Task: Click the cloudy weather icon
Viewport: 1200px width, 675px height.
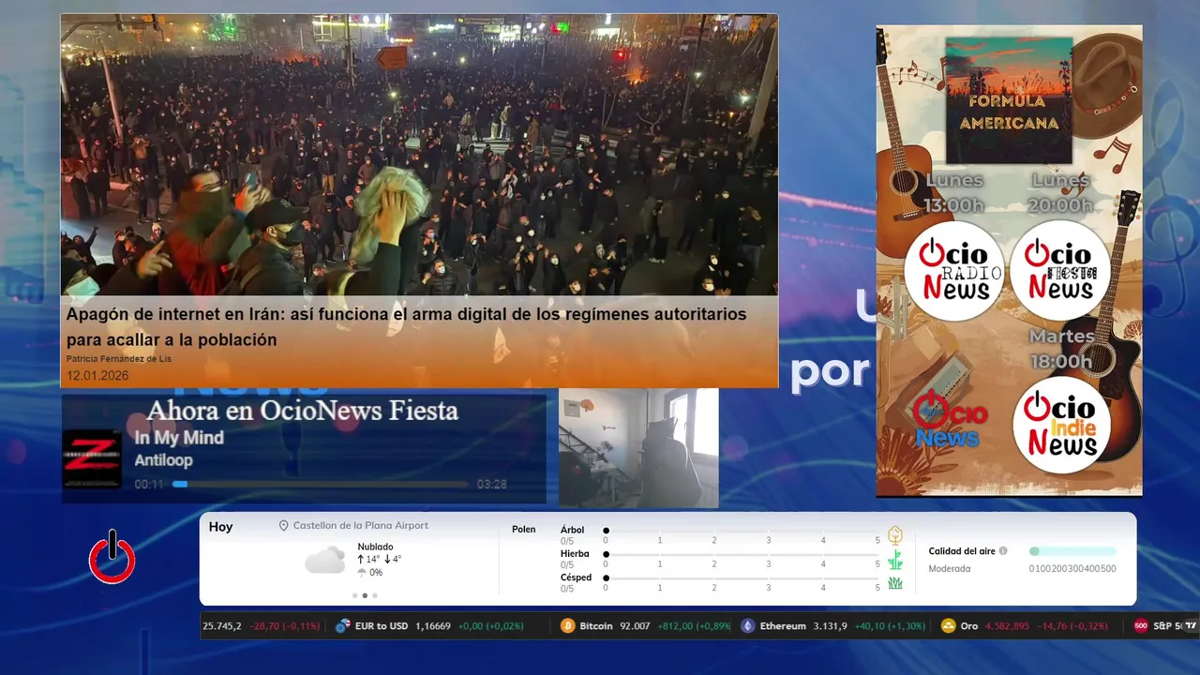Action: [x=325, y=561]
